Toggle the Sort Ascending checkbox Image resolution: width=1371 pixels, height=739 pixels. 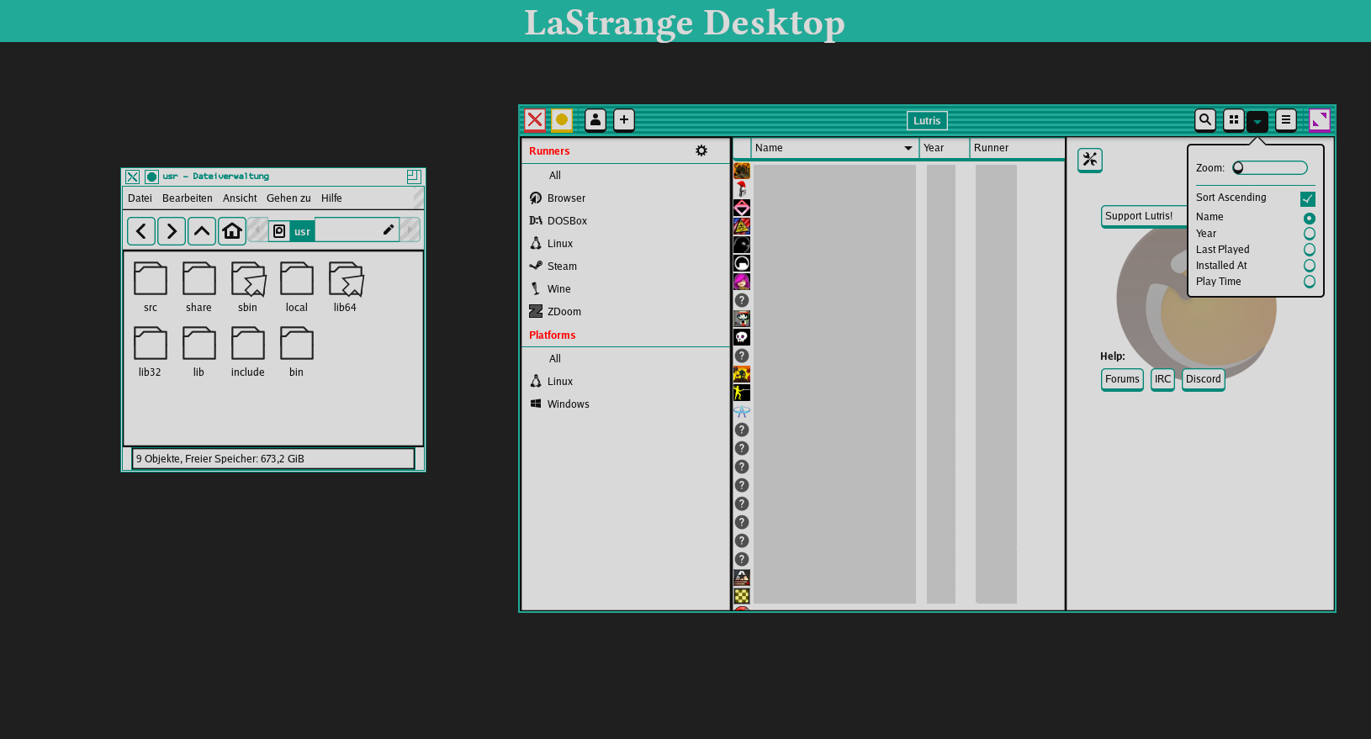pyautogui.click(x=1308, y=198)
